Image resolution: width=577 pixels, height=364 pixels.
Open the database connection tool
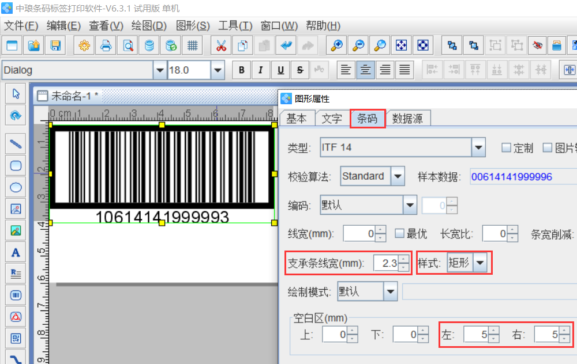coord(149,45)
